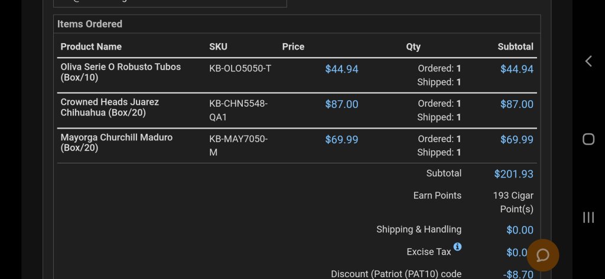Open the chat support bubble
The width and height of the screenshot is (605, 279).
pyautogui.click(x=542, y=255)
